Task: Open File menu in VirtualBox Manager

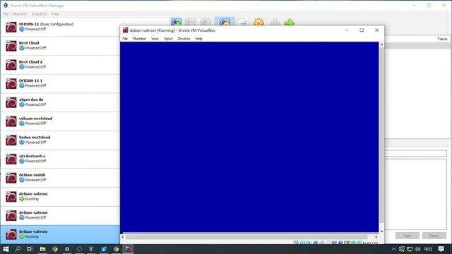Action: click(6, 14)
